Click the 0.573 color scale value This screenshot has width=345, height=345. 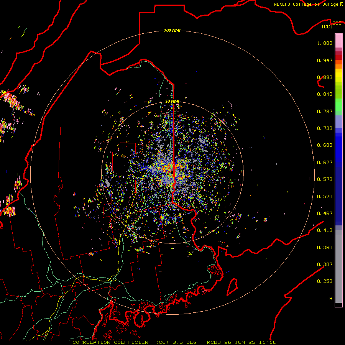pos(325,179)
